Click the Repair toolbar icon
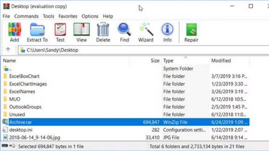 [191, 32]
